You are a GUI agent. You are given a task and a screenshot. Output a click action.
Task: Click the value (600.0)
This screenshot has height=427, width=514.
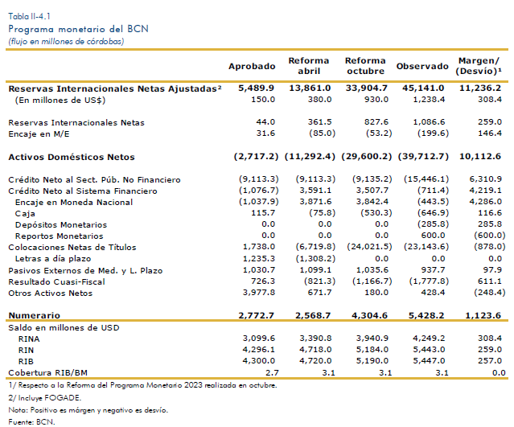pos(489,236)
